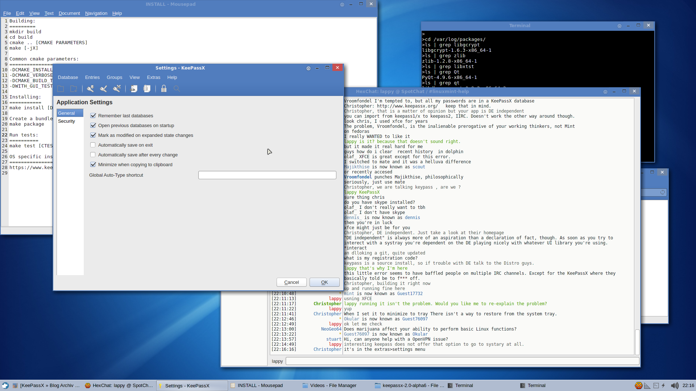696x391 pixels.
Task: Click the Lock databases padlock icon
Action: click(x=164, y=89)
